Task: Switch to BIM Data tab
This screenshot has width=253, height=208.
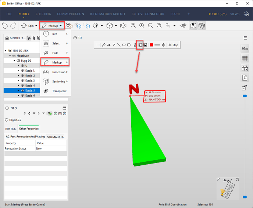Action: coord(11,129)
